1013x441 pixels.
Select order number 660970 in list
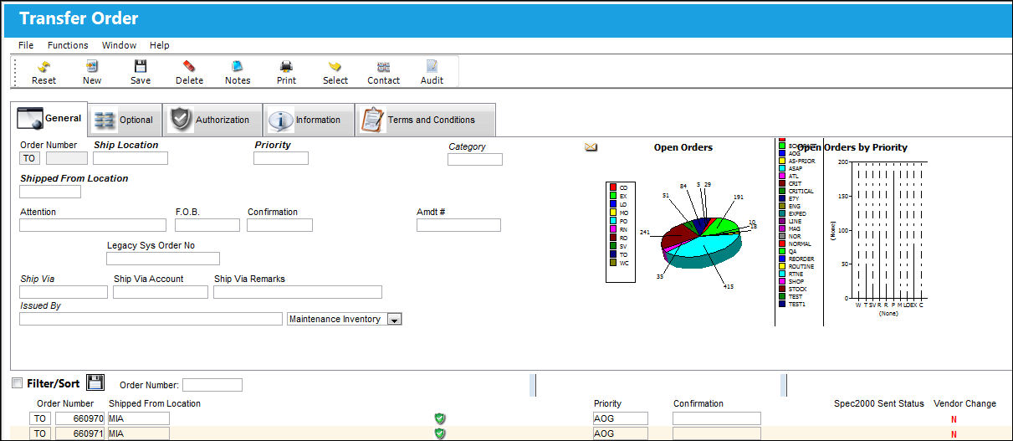tap(80, 418)
